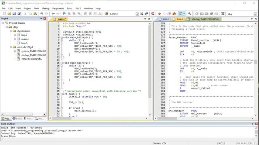Disable all breakpoints icon

[x=169, y=14]
